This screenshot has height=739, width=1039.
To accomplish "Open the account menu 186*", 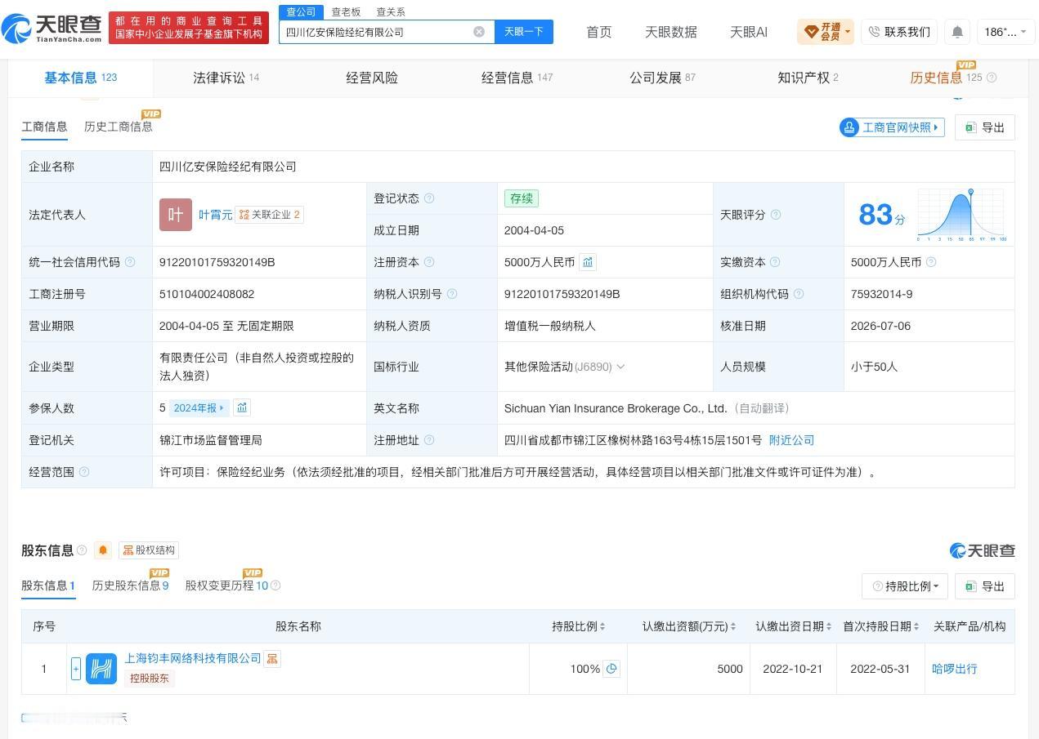I will [1005, 32].
